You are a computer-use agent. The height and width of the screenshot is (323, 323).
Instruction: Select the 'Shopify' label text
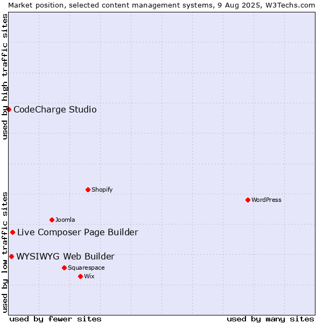(102, 189)
